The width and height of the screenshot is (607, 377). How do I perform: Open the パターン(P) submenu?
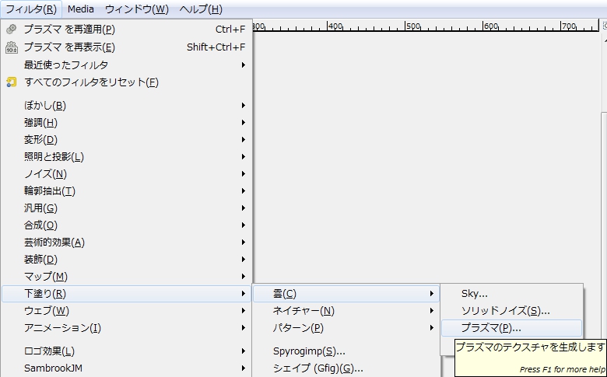(x=346, y=328)
